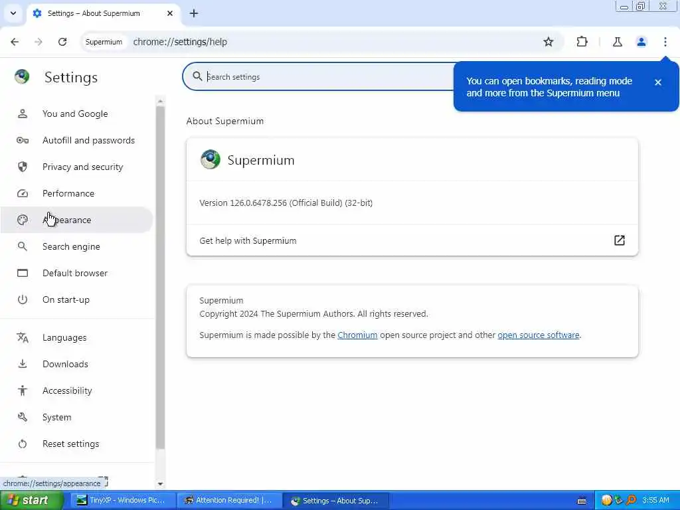Open the Chromium link
The image size is (680, 510).
pyautogui.click(x=357, y=335)
